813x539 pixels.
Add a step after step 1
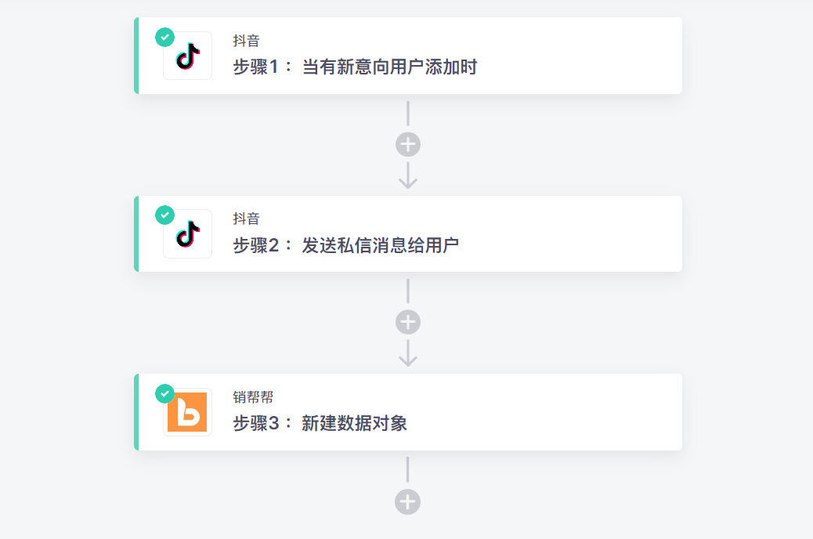tap(408, 145)
